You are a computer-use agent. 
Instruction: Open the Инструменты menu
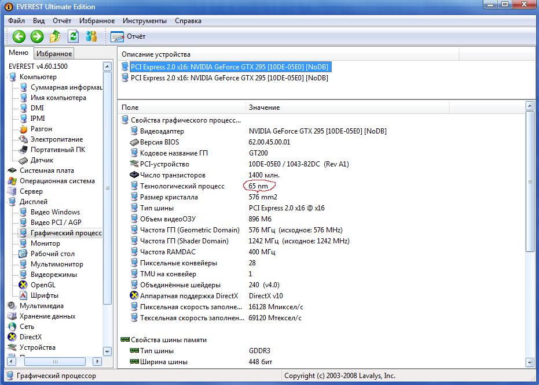tap(144, 21)
